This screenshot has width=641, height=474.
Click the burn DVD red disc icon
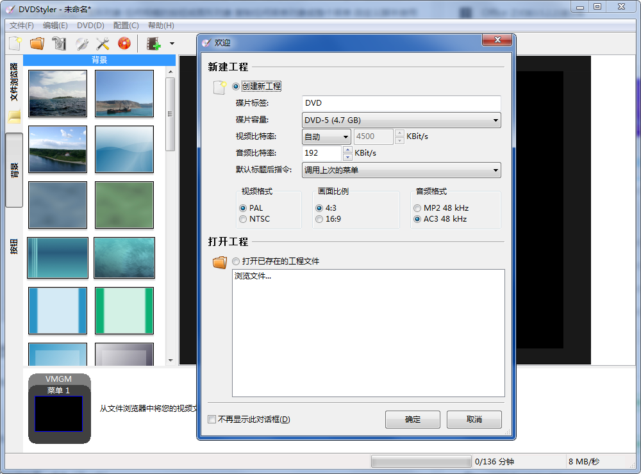(124, 43)
